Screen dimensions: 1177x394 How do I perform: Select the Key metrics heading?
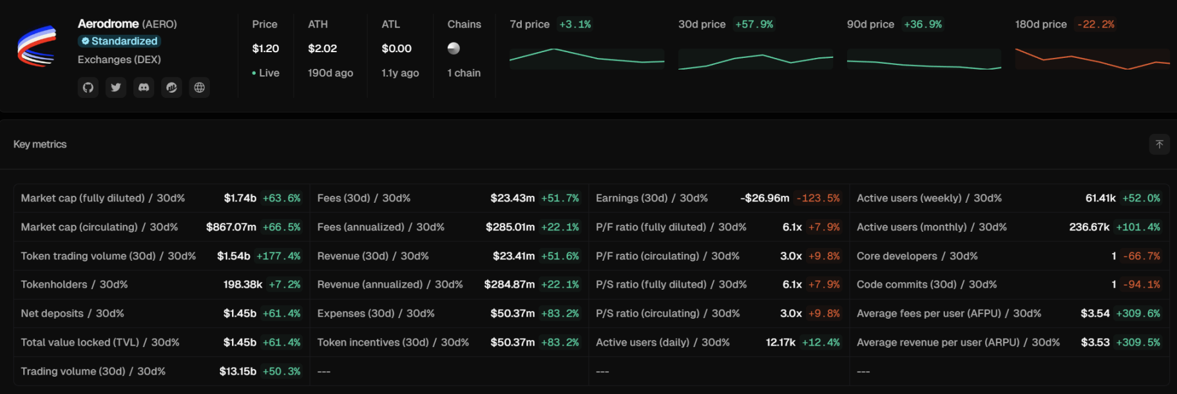pos(40,144)
